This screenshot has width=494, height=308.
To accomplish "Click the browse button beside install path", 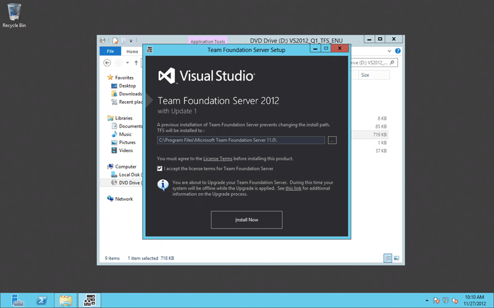I will pyautogui.click(x=332, y=140).
